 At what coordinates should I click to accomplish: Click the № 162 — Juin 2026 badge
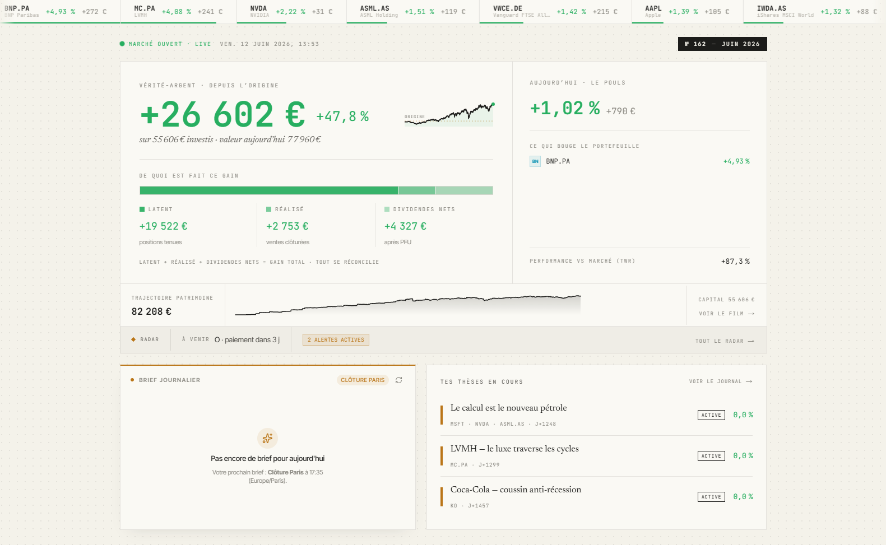[722, 44]
